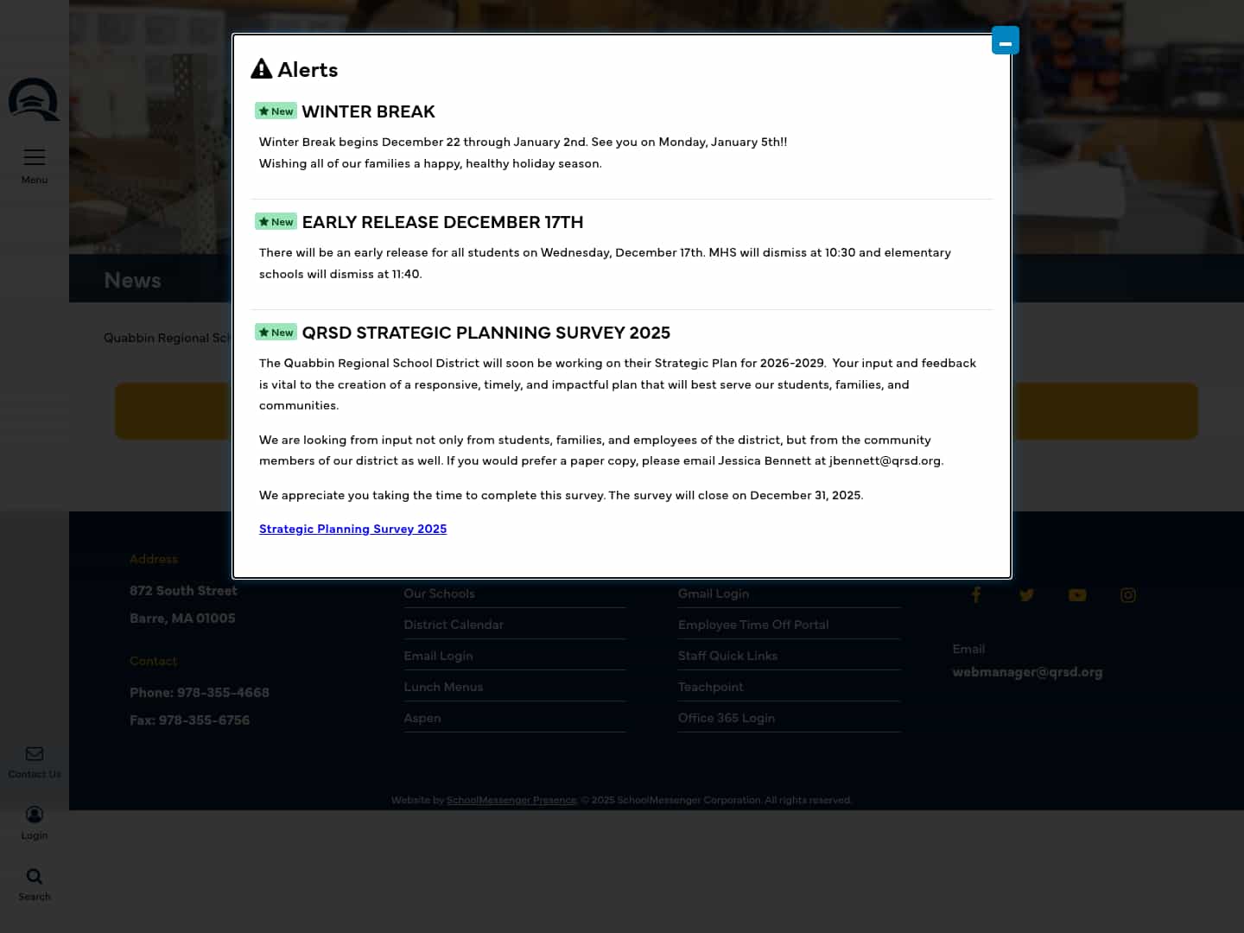This screenshot has height=933, width=1244.
Task: Visit the district Facebook page
Action: [976, 595]
